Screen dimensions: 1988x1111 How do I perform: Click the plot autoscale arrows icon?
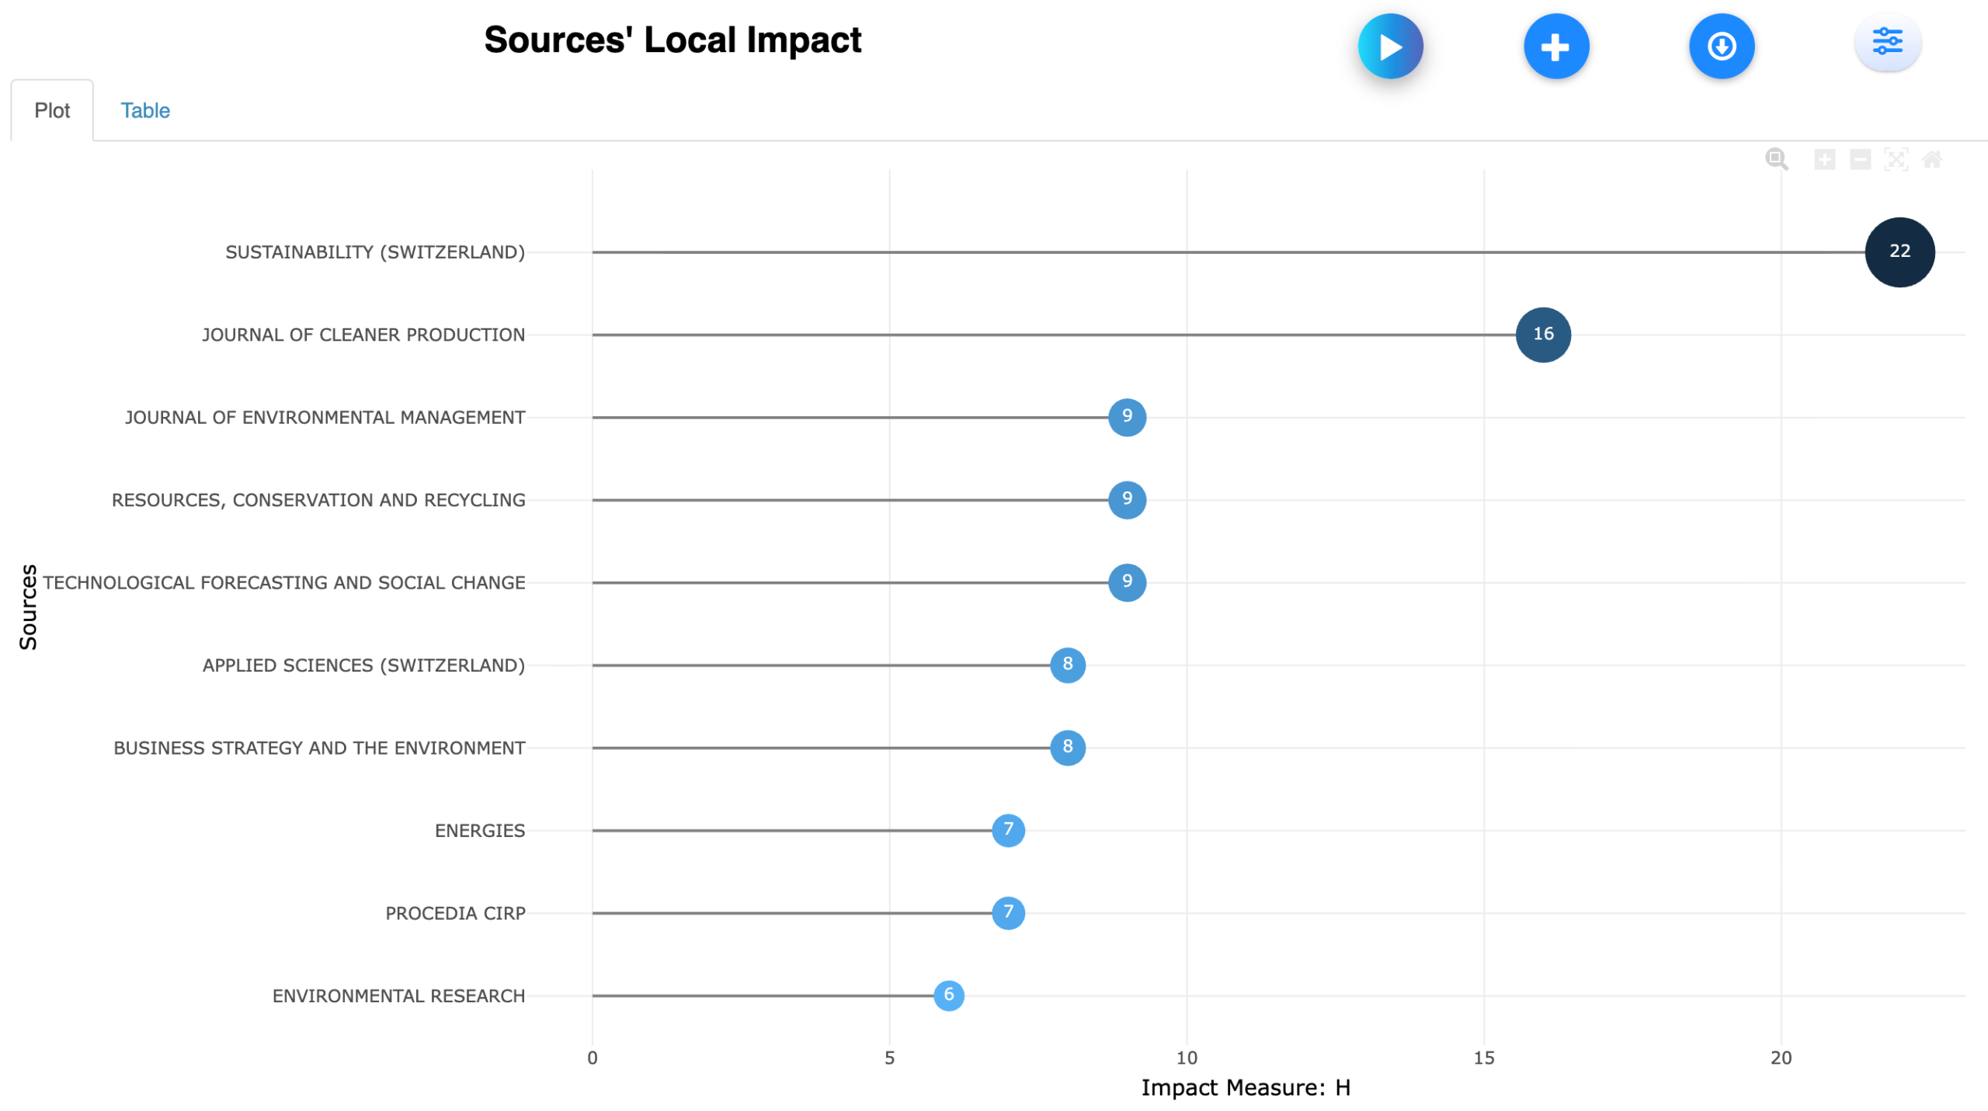(1896, 160)
